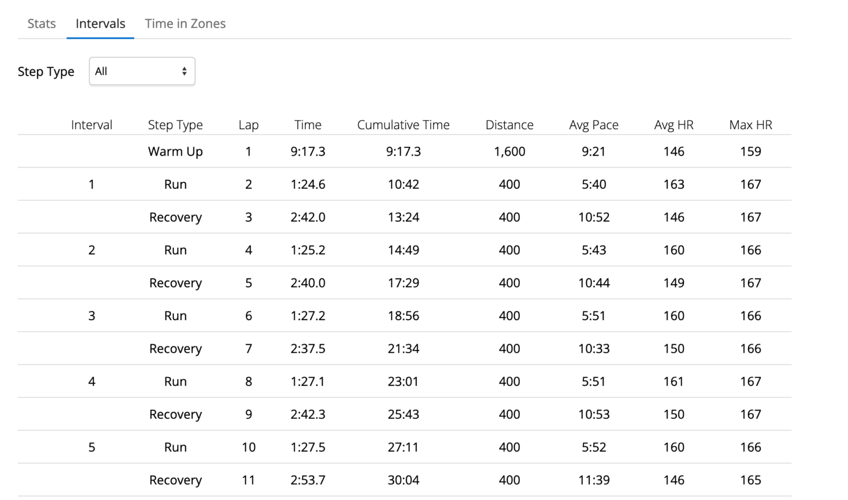
Task: Click the Step Type dropdown arrows
Action: pos(184,71)
